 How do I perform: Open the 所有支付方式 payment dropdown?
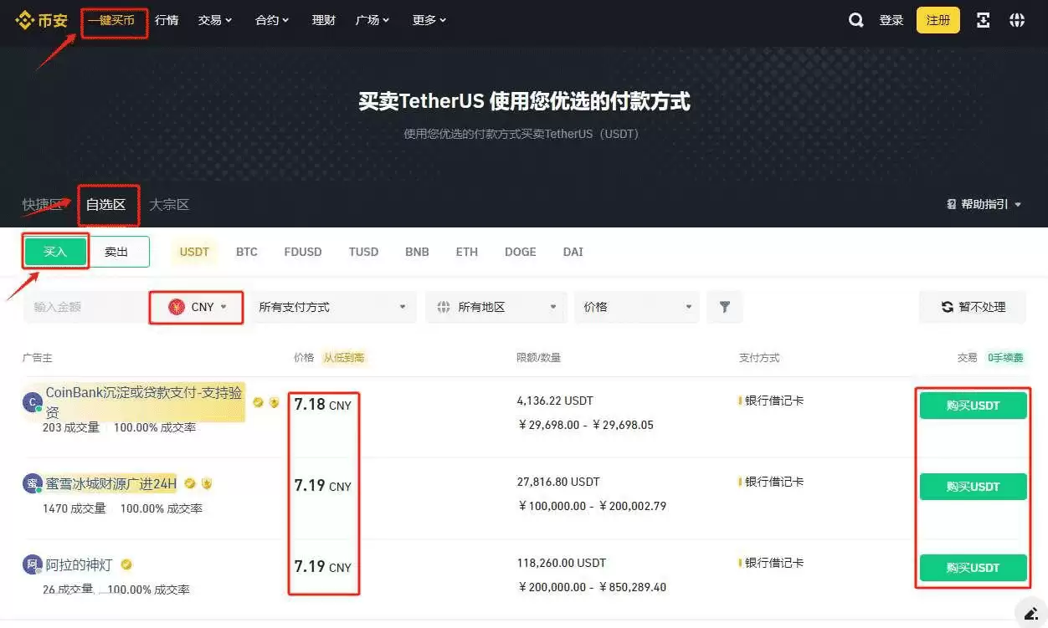coord(332,307)
